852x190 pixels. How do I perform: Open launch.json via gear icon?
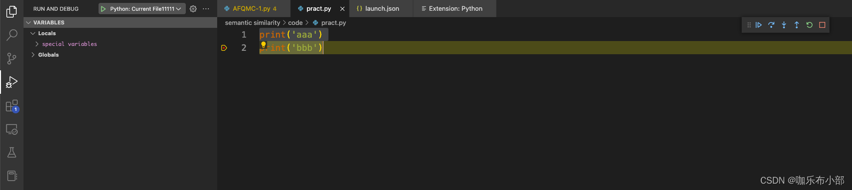click(193, 9)
